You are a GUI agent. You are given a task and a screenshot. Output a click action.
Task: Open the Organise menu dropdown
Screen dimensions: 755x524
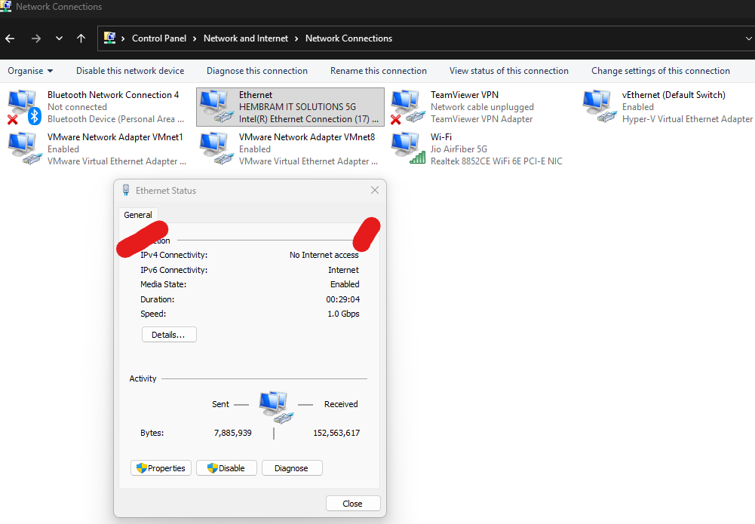(30, 71)
